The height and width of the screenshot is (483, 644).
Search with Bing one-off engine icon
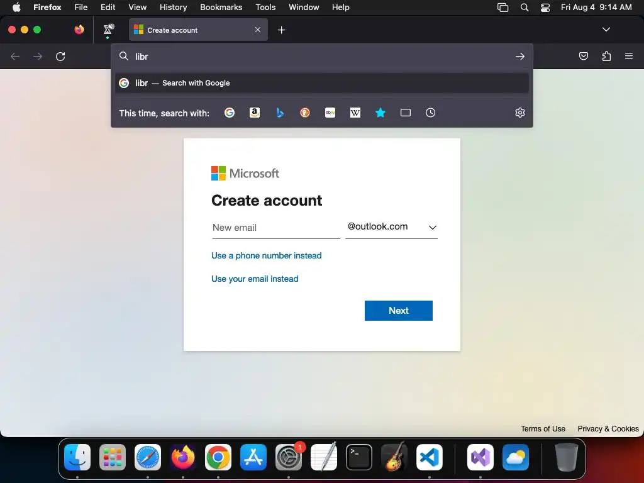[x=280, y=113]
